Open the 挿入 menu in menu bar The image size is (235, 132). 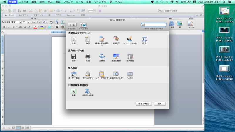(50, 2)
